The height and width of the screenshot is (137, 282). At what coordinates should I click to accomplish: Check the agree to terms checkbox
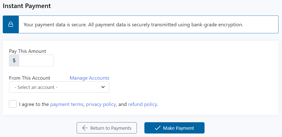coord(13,104)
